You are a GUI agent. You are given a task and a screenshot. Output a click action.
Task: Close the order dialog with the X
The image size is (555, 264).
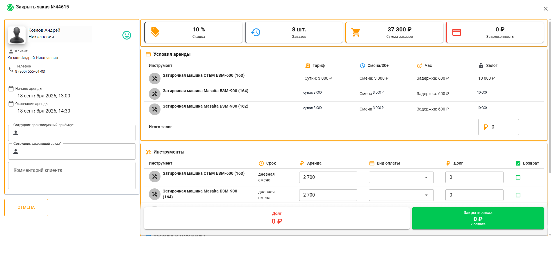pos(546,9)
